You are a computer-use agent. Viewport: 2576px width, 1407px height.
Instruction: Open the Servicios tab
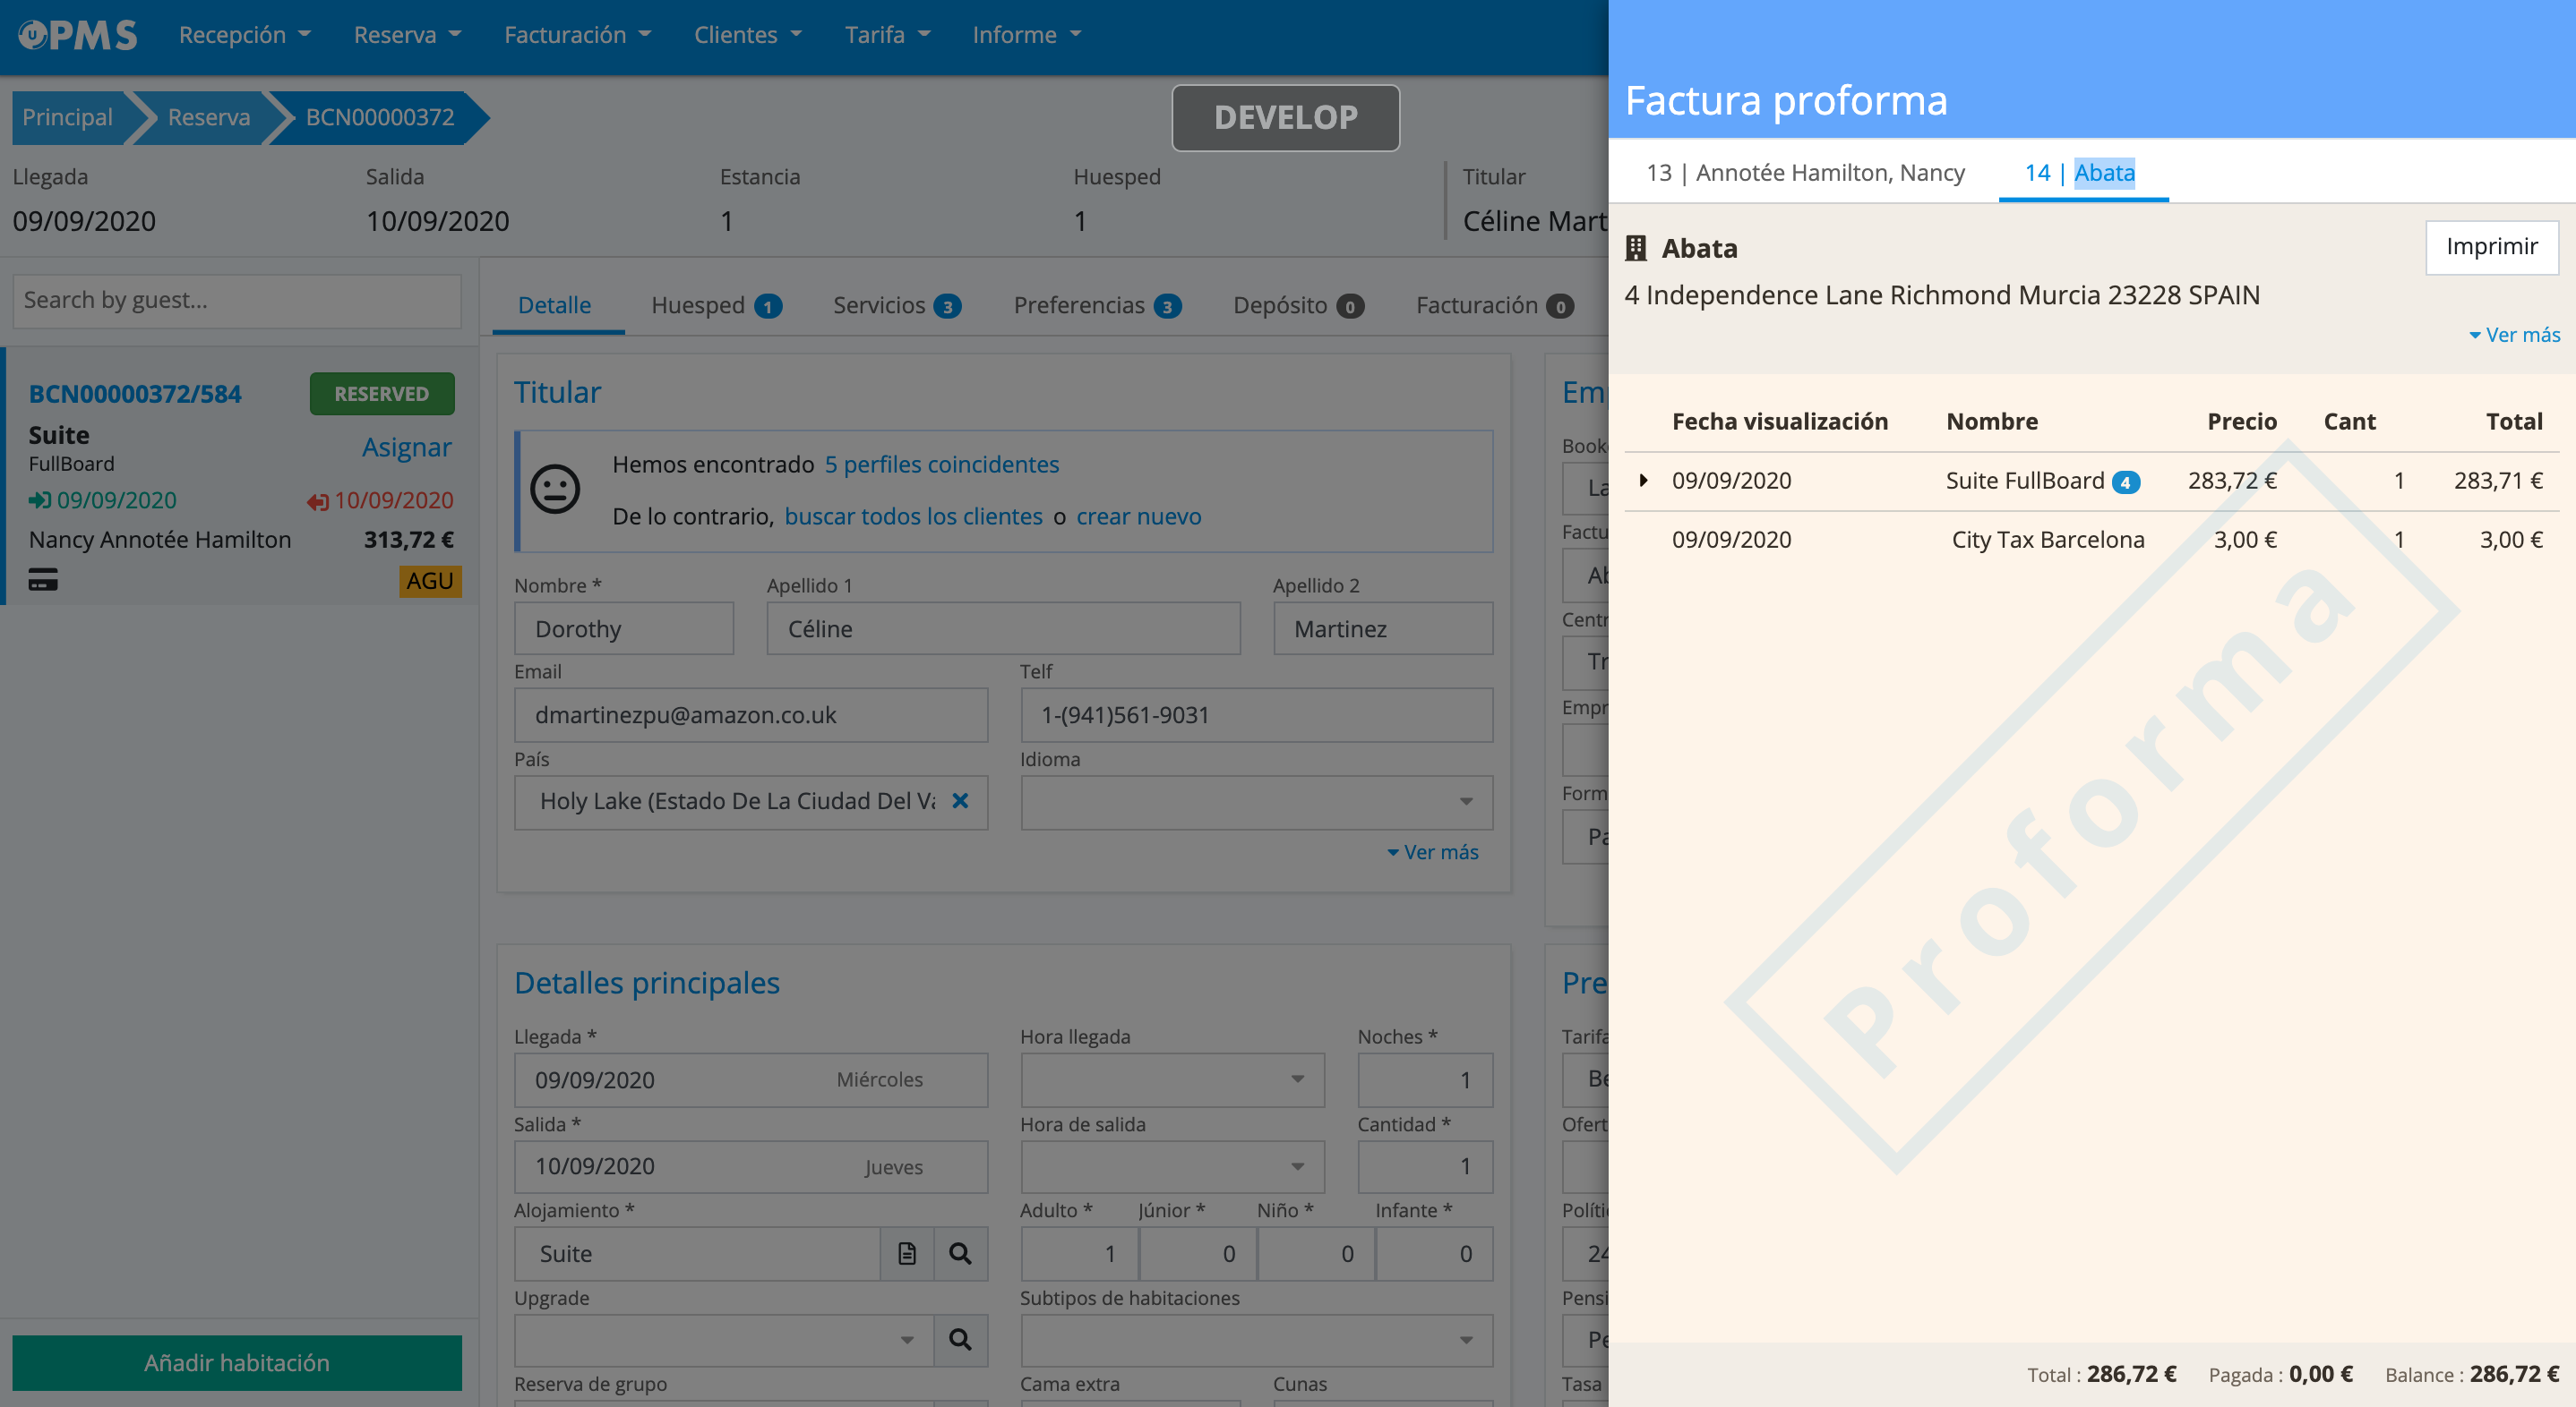click(880, 305)
